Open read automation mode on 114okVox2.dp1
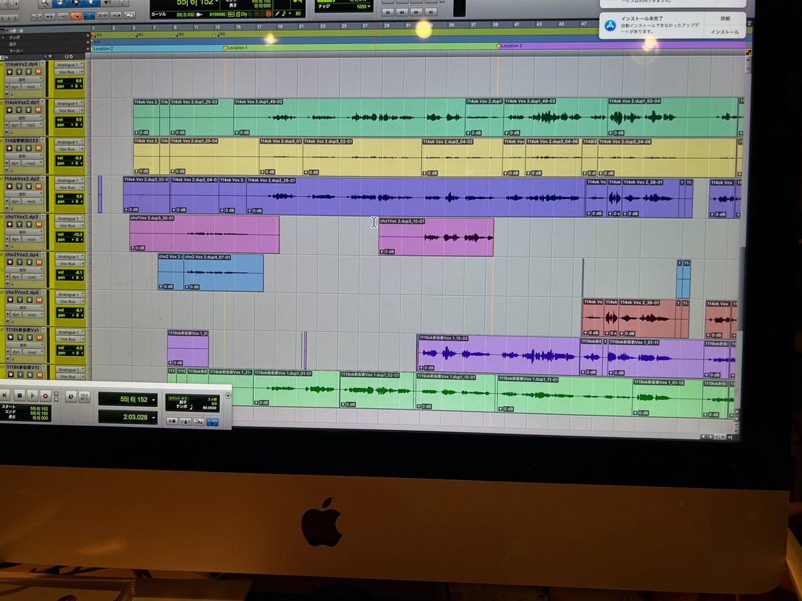 (x=31, y=125)
